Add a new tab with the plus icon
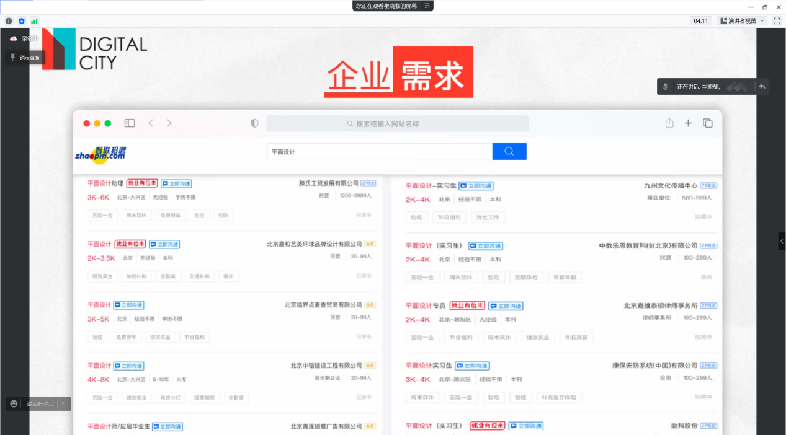Image resolution: width=786 pixels, height=435 pixels. pyautogui.click(x=688, y=123)
